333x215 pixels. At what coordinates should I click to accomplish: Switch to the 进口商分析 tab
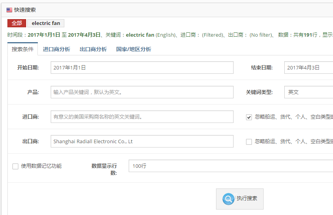pyautogui.click(x=57, y=49)
